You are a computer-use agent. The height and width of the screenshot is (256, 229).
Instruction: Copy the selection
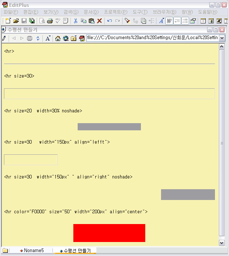[x=83, y=21]
